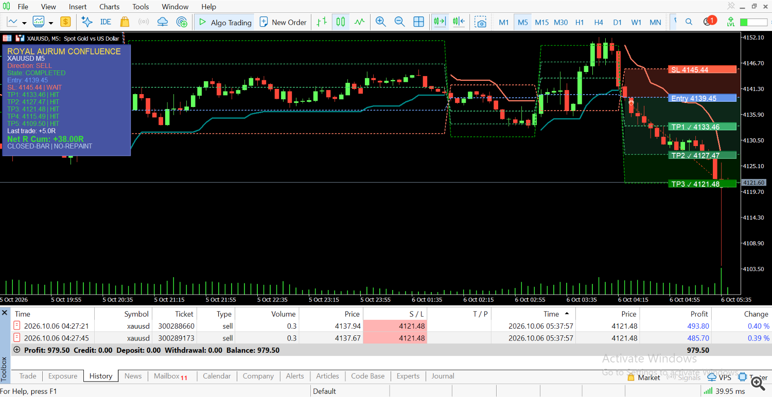Open the Mailbox tab
Screen dimensions: 772x397
point(170,376)
